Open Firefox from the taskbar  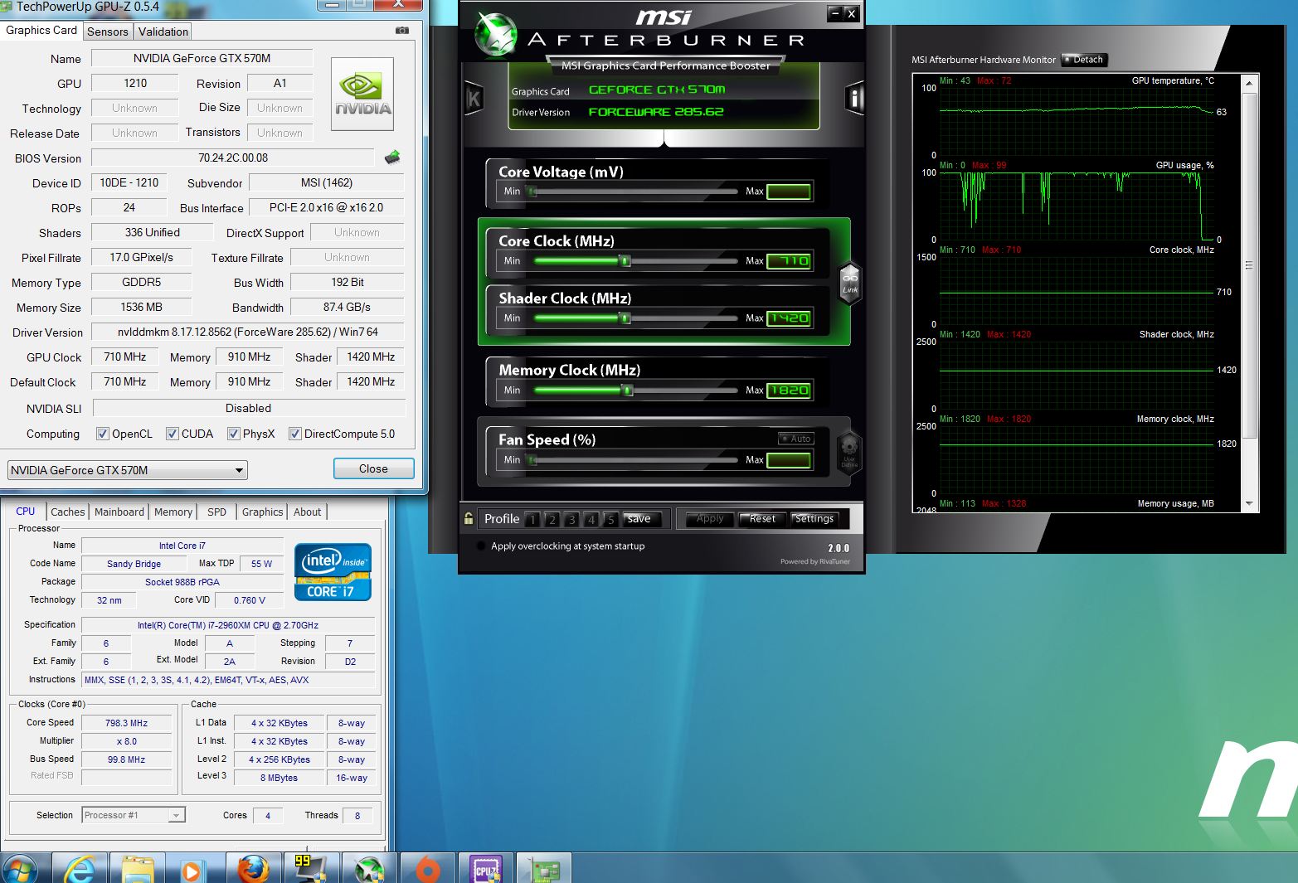253,870
